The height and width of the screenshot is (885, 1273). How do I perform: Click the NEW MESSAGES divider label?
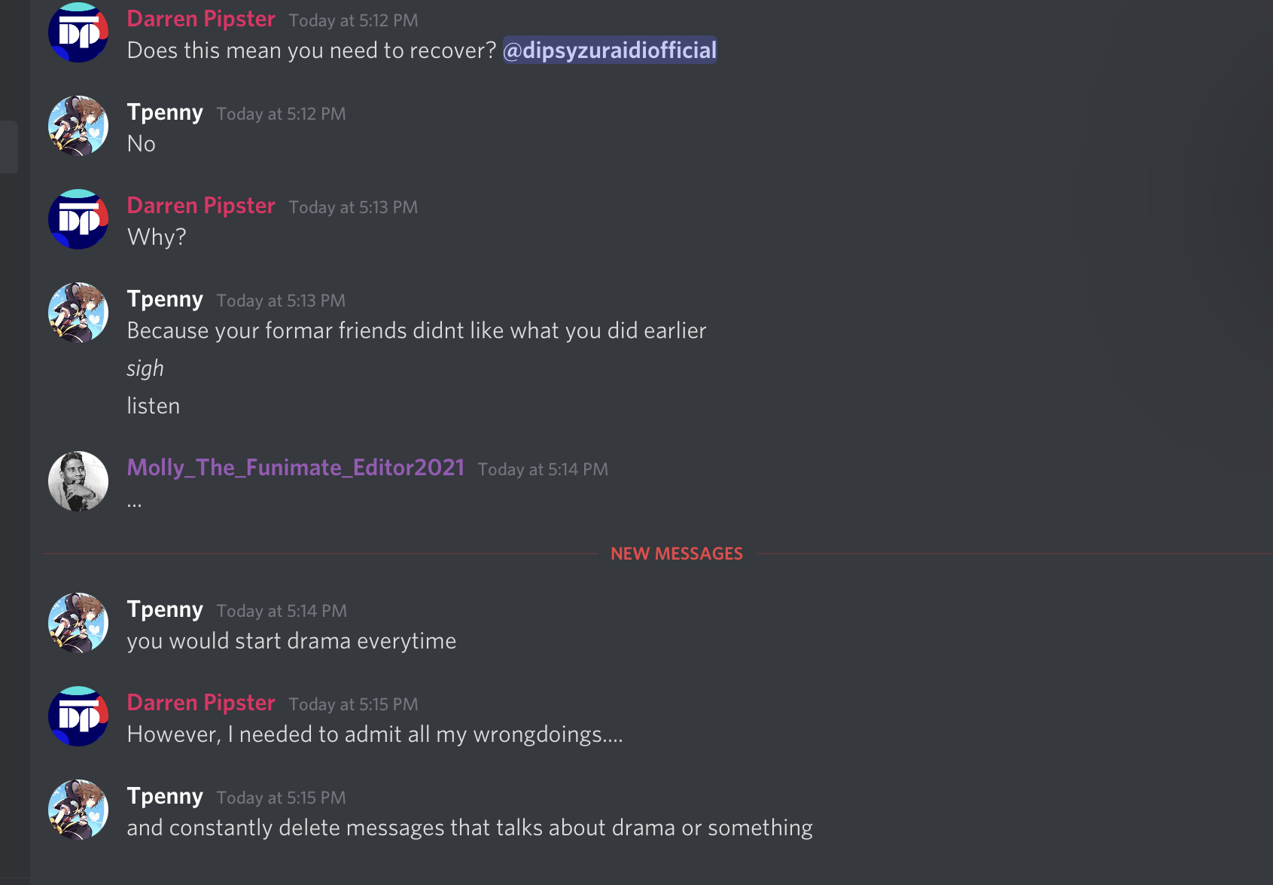pyautogui.click(x=677, y=554)
